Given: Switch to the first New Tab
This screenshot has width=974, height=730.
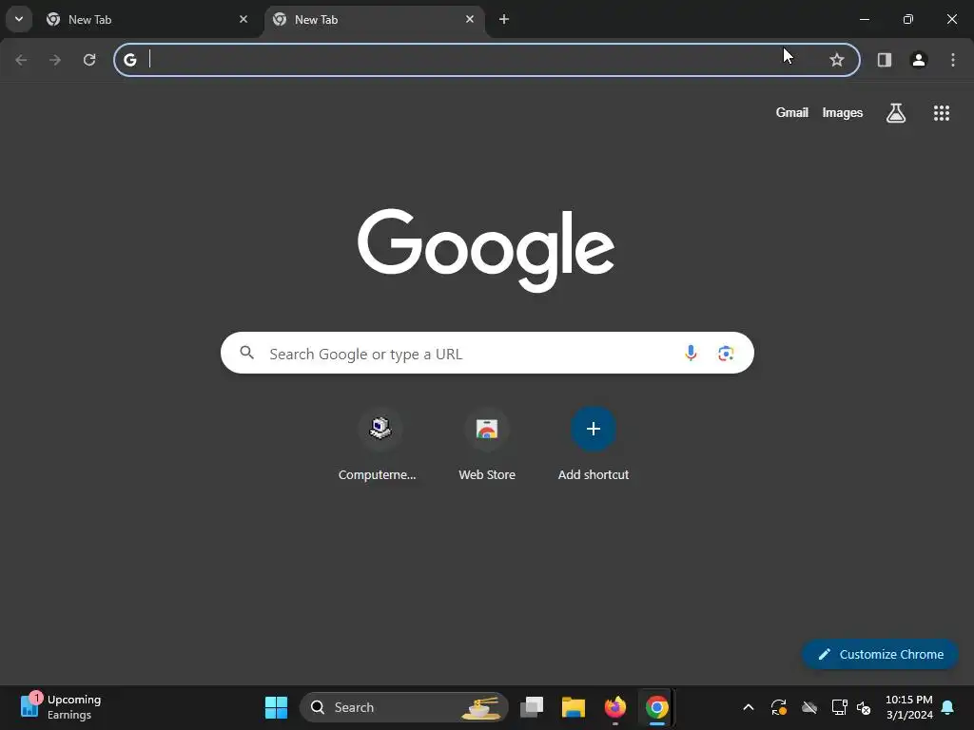Looking at the screenshot, I should [146, 19].
